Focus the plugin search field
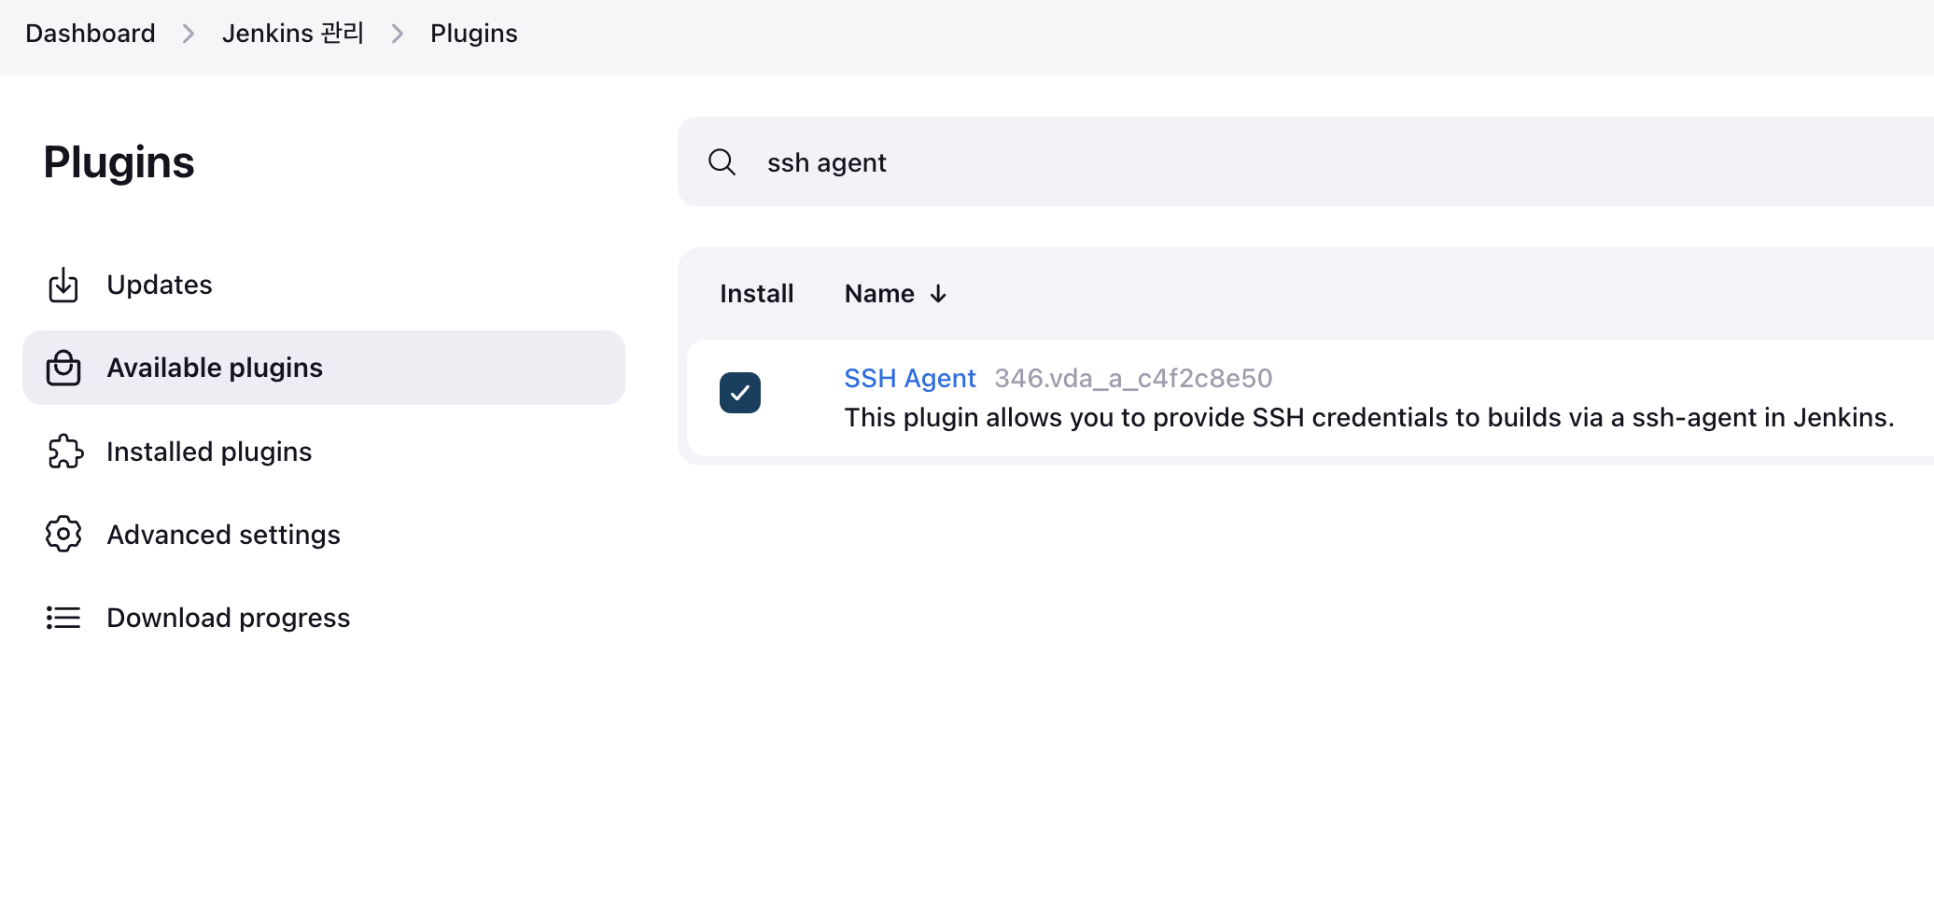The height and width of the screenshot is (905, 1934). click(1307, 161)
